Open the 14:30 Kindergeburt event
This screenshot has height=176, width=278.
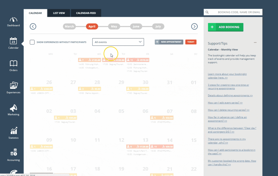click(x=89, y=68)
